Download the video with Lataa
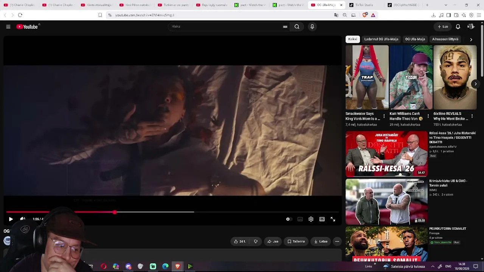This screenshot has width=484, height=272. coord(321,241)
